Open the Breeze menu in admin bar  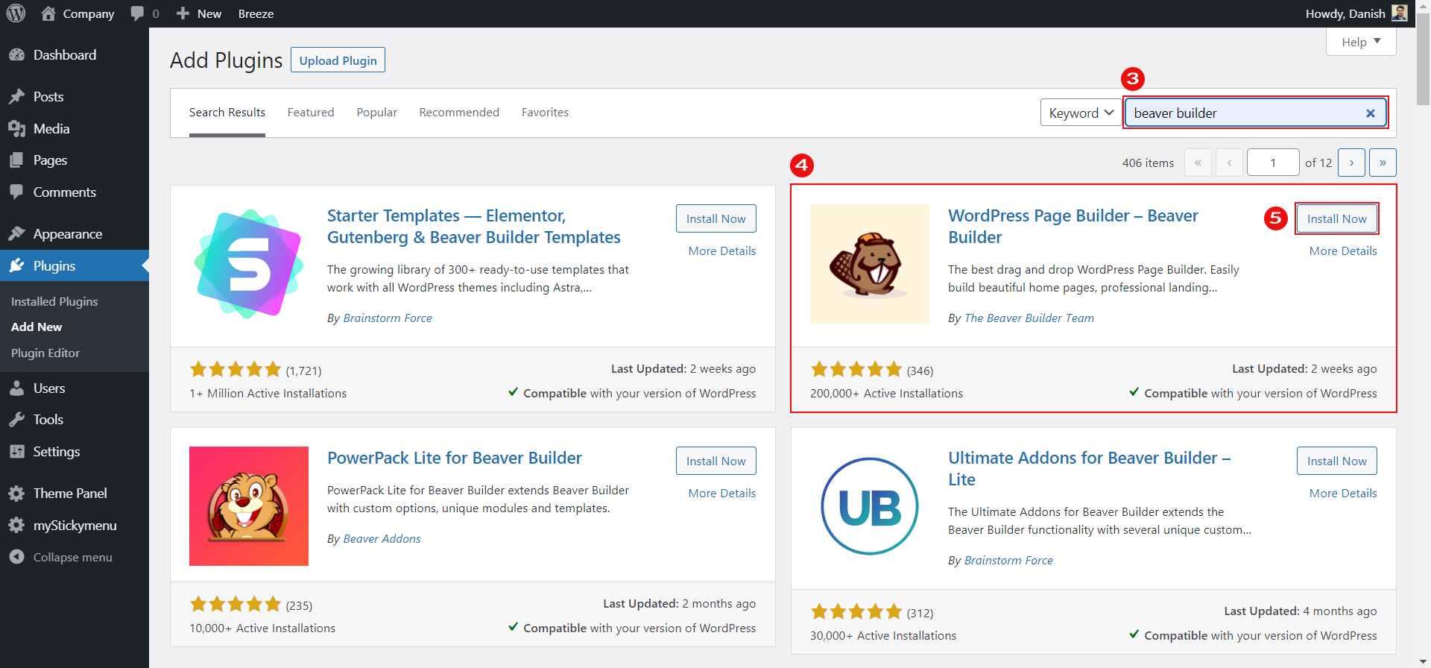[256, 13]
